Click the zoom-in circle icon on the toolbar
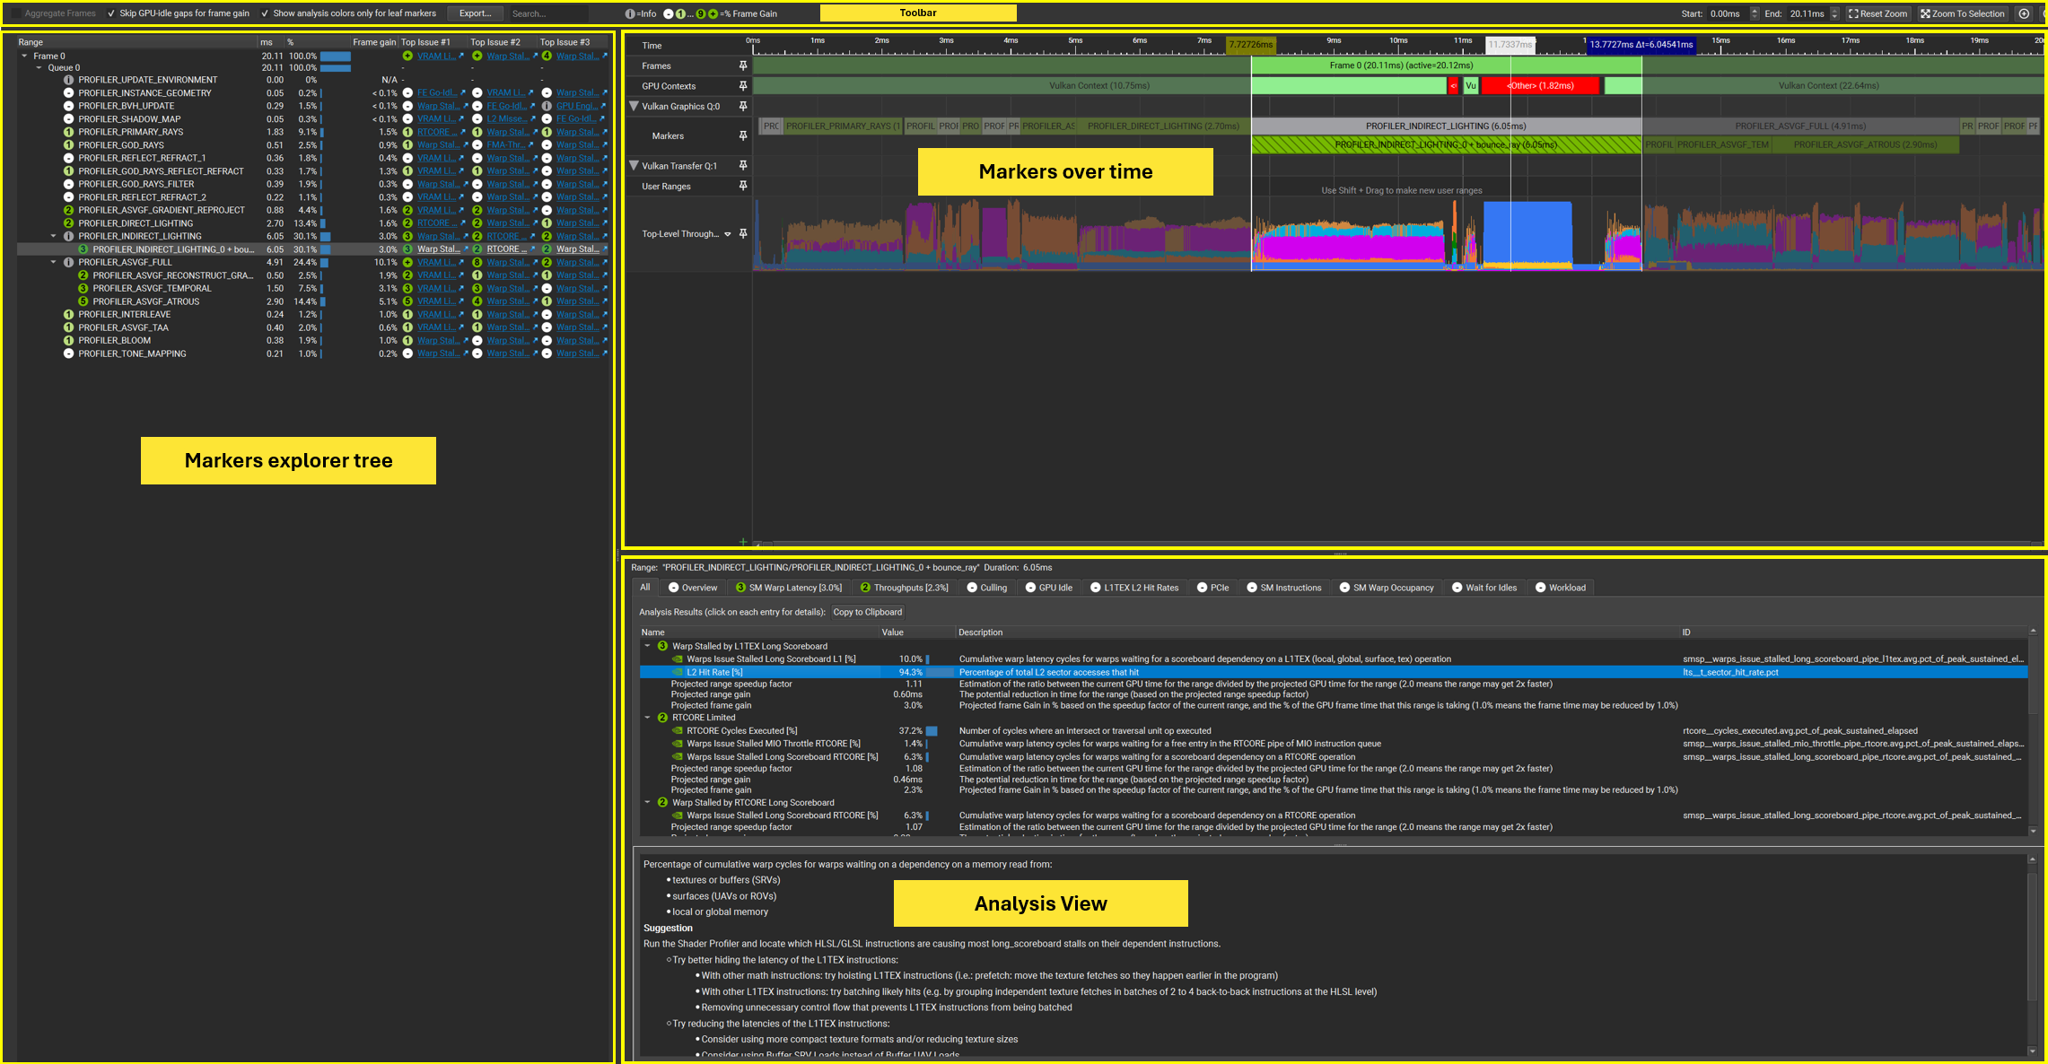The height and width of the screenshot is (1064, 2048). tap(2023, 13)
